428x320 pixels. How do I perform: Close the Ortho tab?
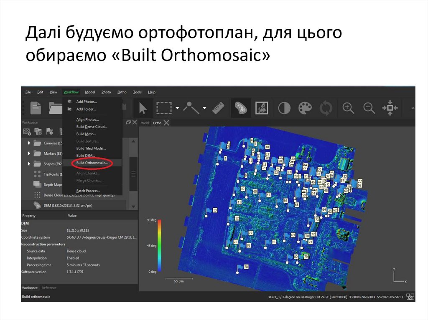point(166,123)
